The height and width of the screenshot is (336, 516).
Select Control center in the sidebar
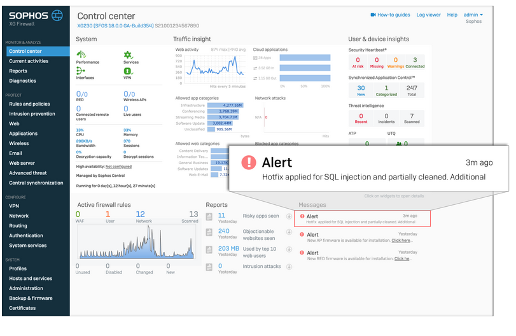[37, 52]
